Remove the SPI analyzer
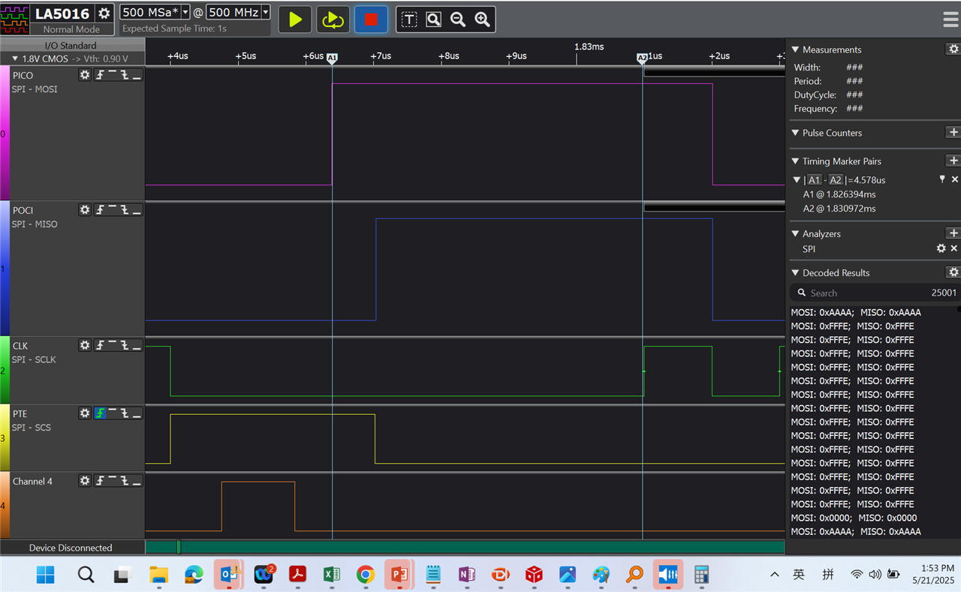 pos(954,248)
